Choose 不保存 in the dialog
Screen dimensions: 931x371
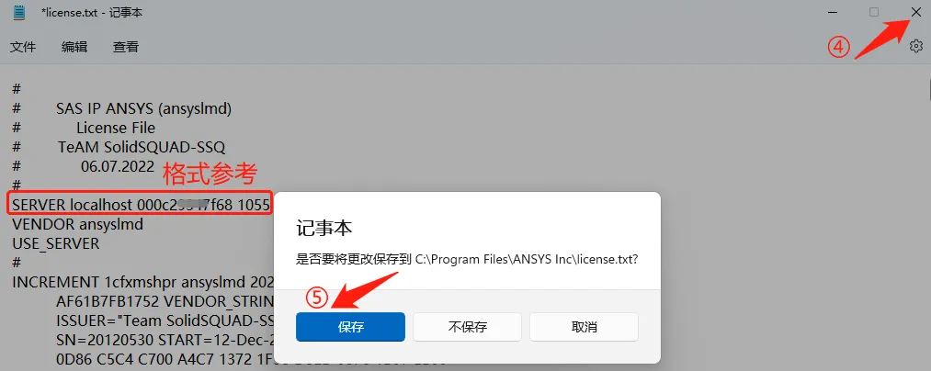click(x=467, y=327)
